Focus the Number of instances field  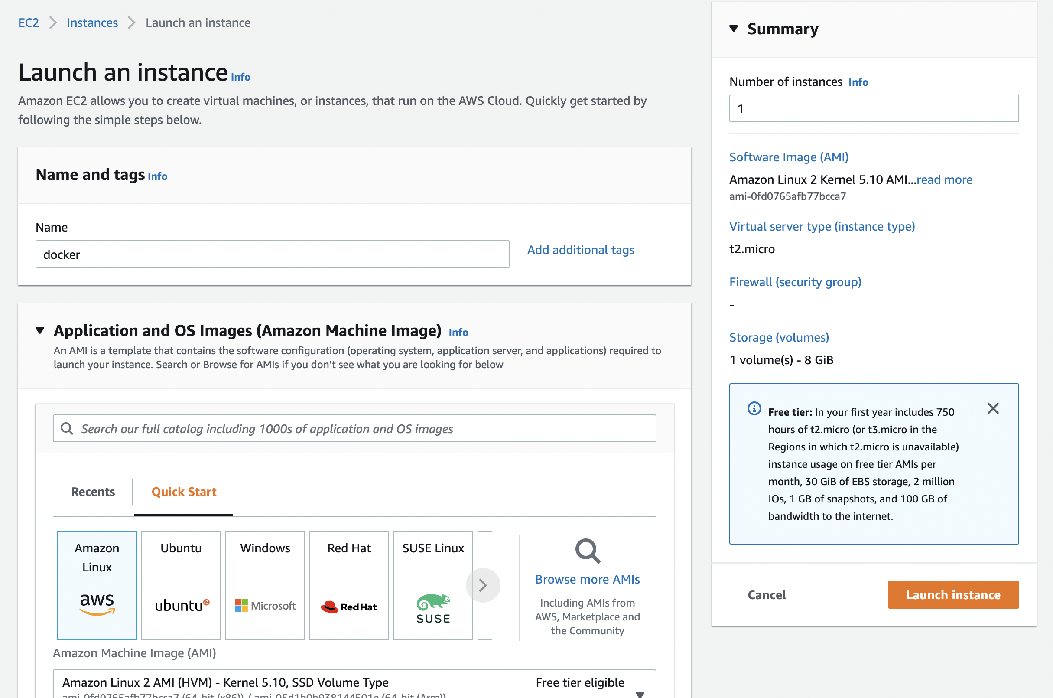873,109
